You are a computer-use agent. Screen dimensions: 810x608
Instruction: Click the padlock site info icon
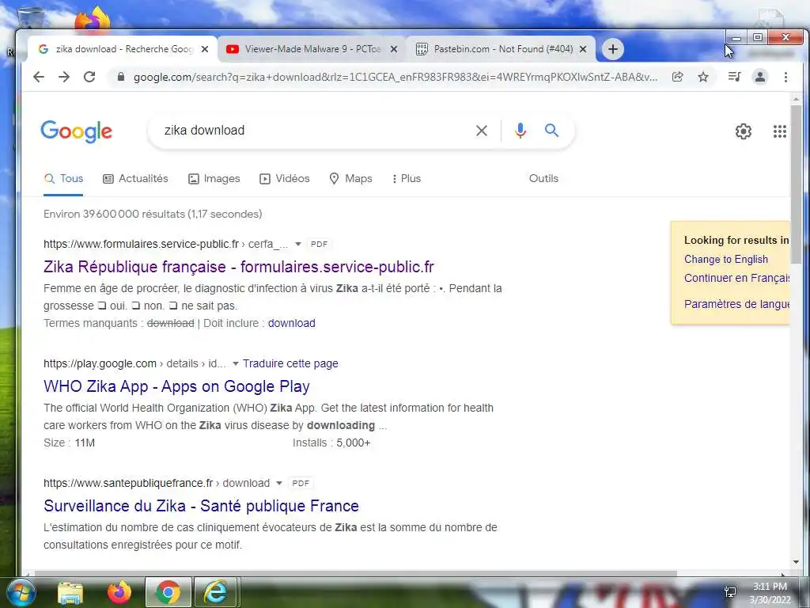coord(121,77)
